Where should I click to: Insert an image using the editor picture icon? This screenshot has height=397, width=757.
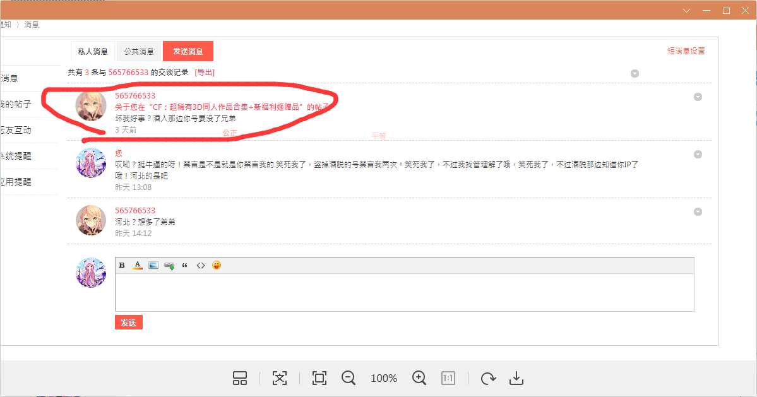pos(153,265)
